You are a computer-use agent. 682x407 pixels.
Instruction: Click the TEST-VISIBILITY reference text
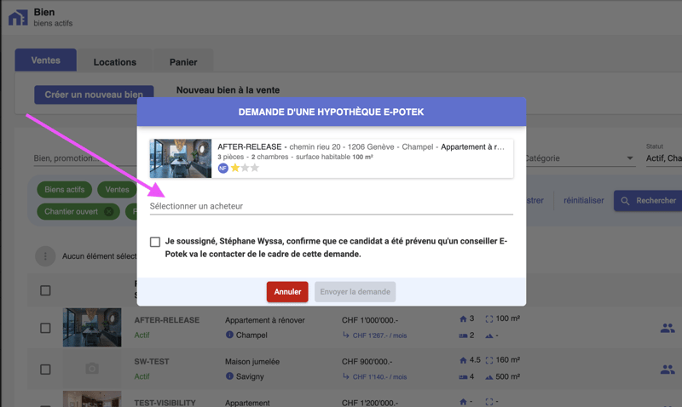click(165, 403)
